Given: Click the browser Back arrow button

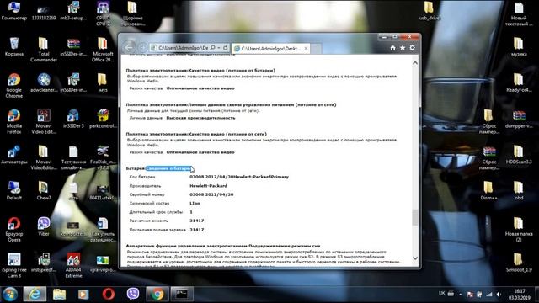Looking at the screenshot, I should [x=129, y=47].
